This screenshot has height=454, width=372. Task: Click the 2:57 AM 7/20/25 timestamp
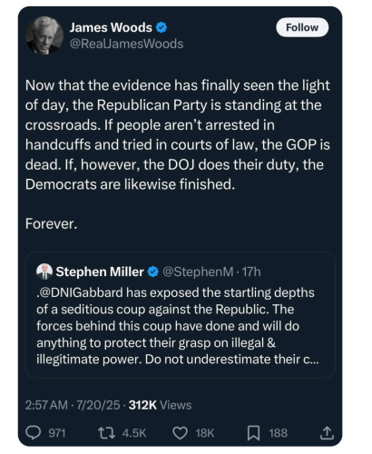73,405
